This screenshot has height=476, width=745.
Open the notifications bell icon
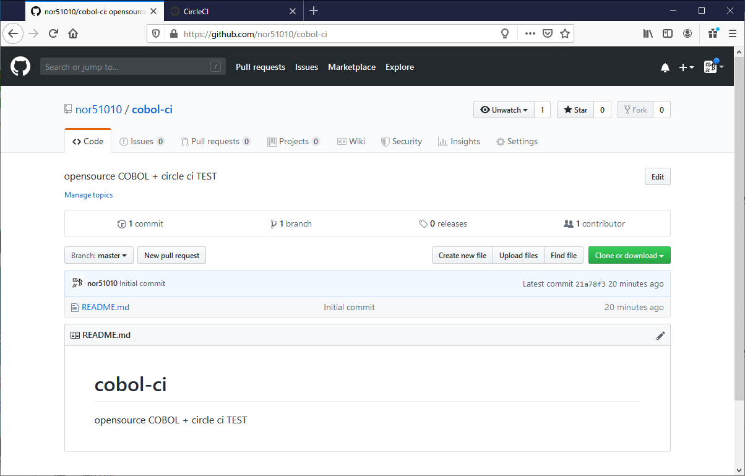665,67
